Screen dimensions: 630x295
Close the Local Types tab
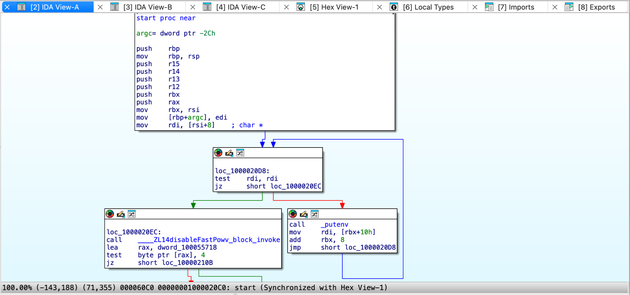380,7
